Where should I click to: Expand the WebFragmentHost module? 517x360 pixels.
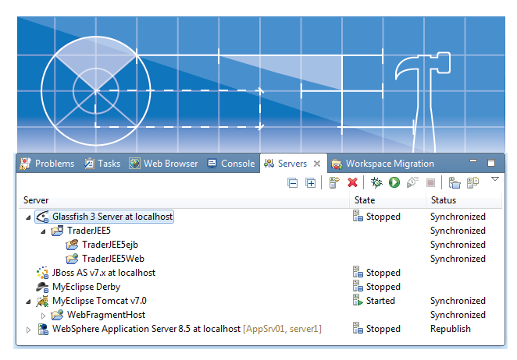point(44,316)
